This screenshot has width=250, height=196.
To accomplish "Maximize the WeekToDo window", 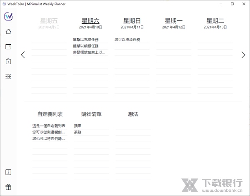I will 232,4.
